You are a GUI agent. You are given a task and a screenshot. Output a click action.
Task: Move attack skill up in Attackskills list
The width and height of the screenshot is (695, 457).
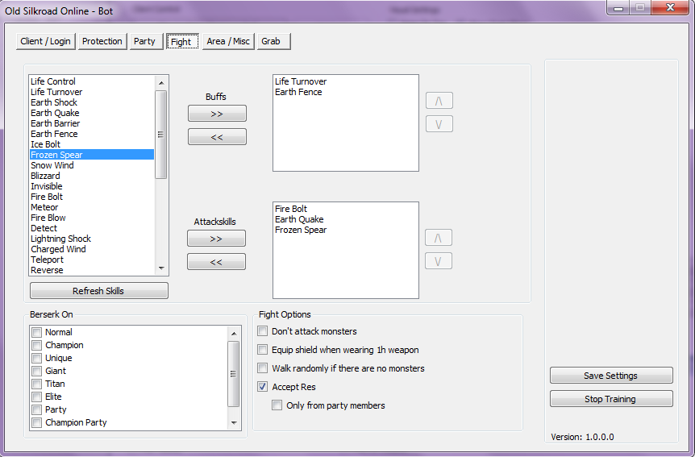(438, 238)
